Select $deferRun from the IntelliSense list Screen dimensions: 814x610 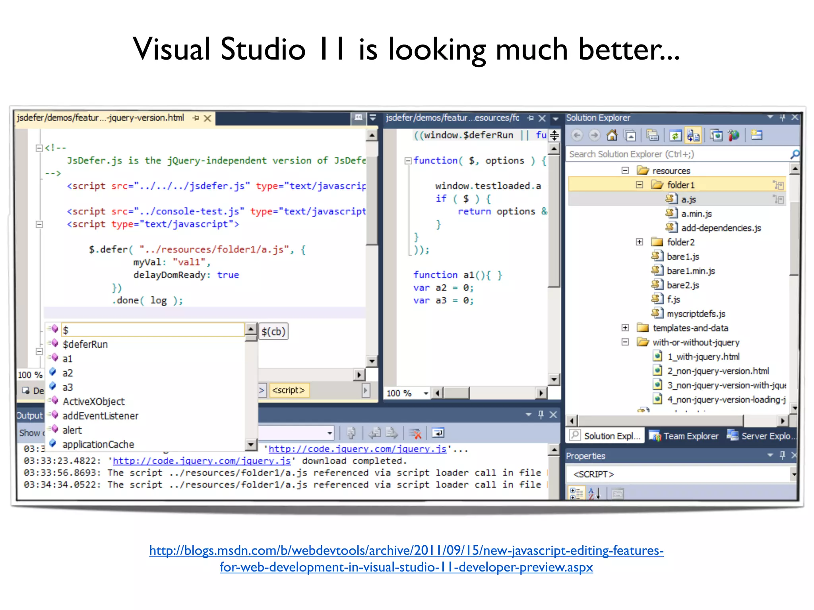[x=85, y=344]
